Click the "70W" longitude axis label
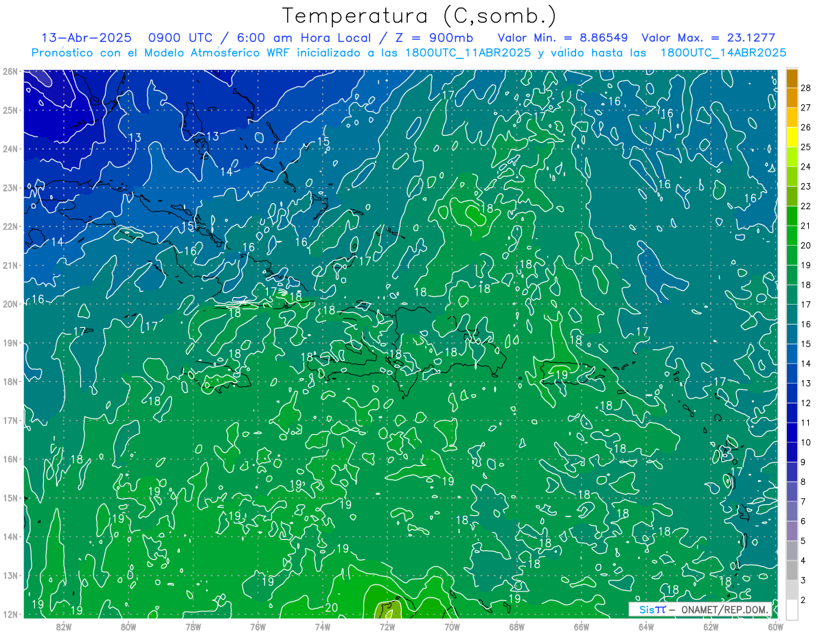 (452, 626)
